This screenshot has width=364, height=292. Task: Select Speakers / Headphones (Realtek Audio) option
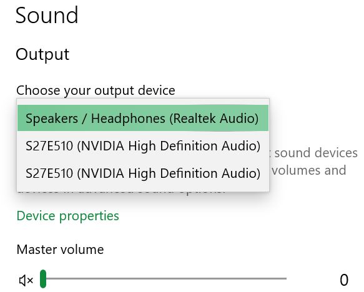click(x=143, y=118)
